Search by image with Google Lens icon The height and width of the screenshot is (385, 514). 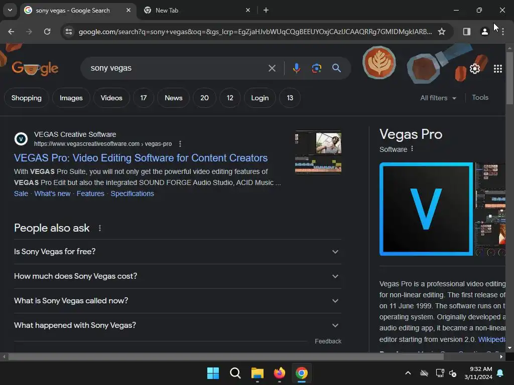click(x=316, y=68)
